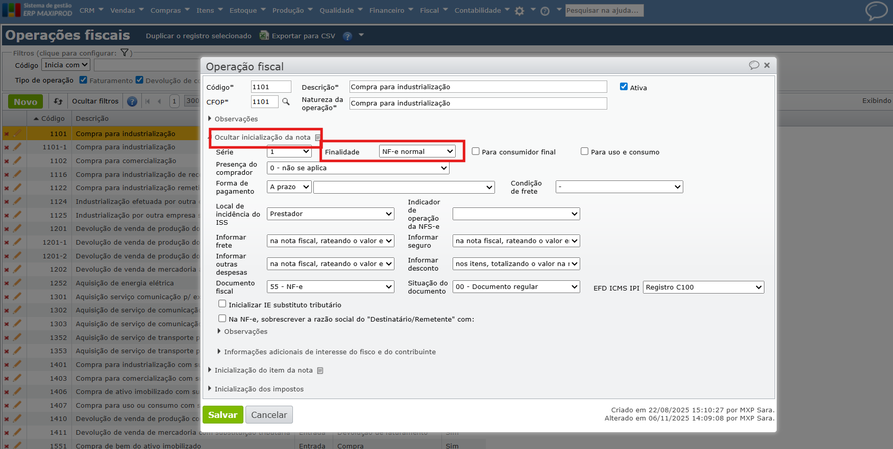Toggle the Ativa checkbox

[x=624, y=87]
